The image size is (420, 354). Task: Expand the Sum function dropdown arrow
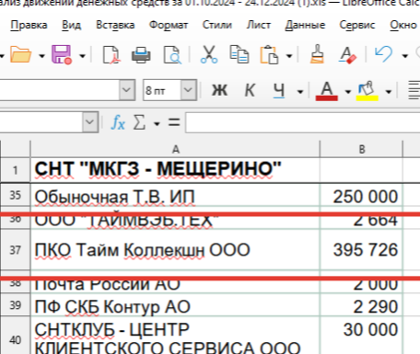coord(157,124)
